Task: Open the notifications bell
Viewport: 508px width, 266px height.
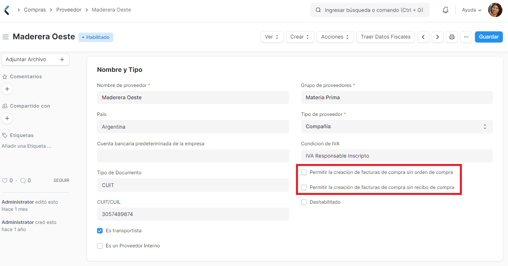Action: coord(446,10)
